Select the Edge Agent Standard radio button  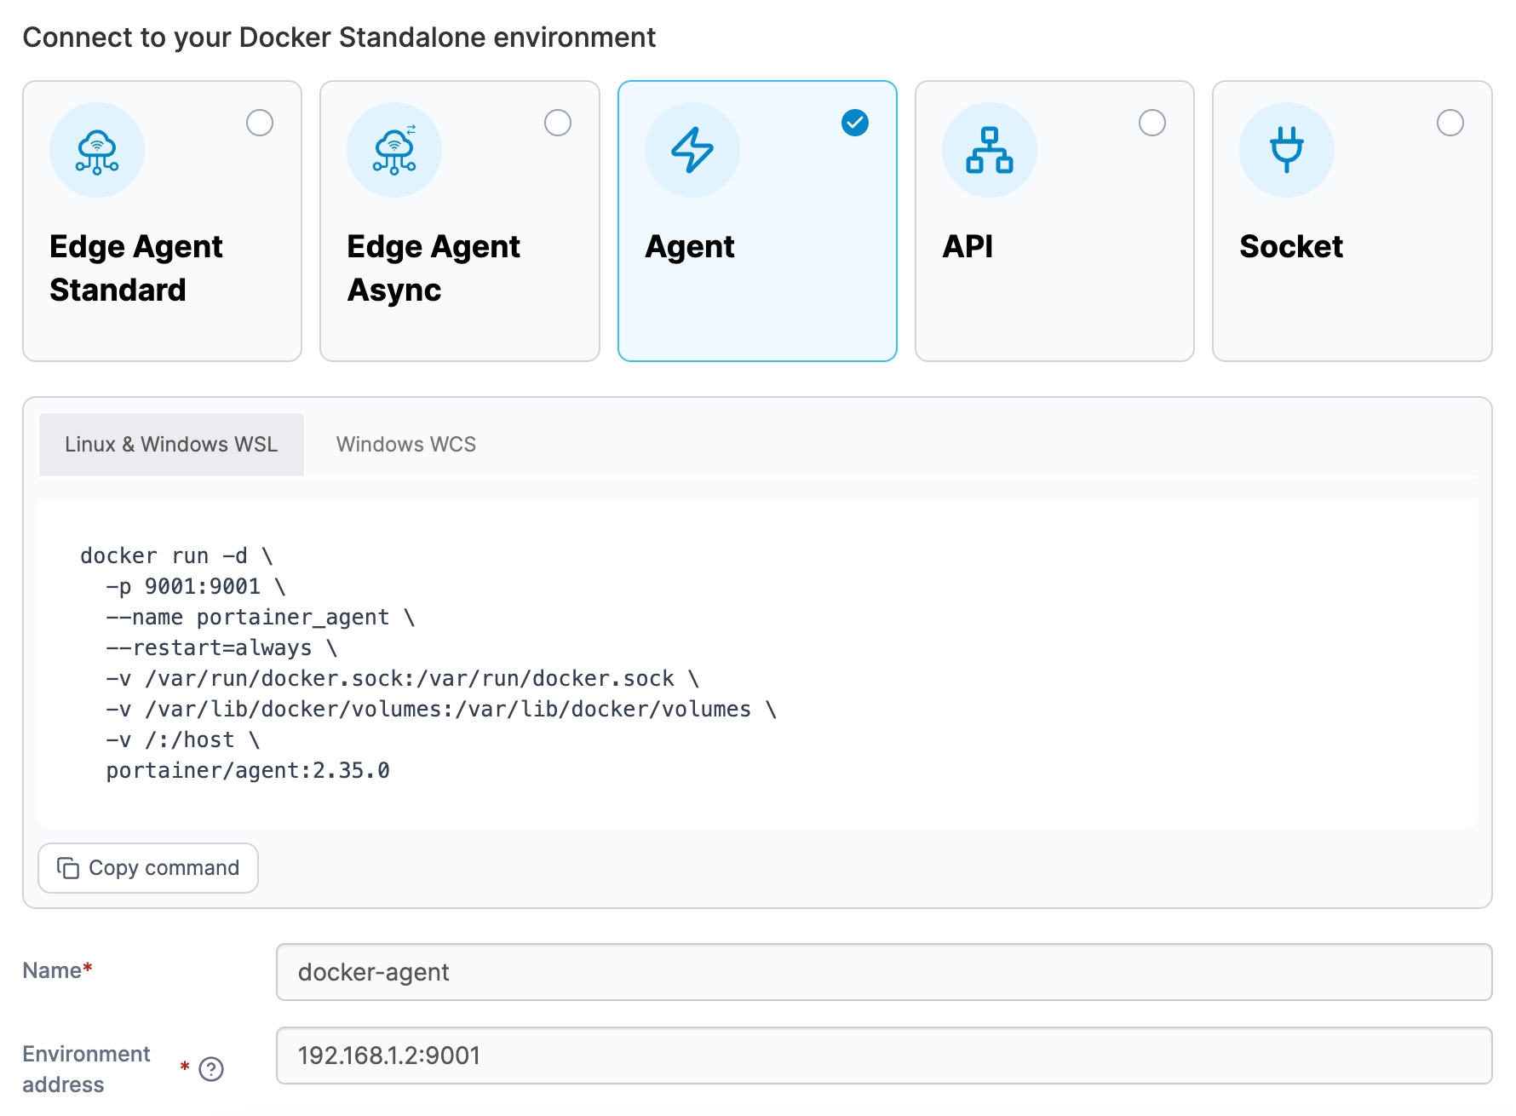260,123
